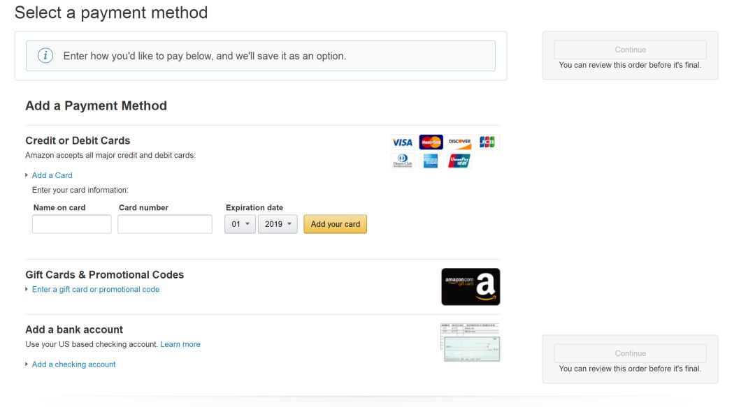Viewport: 755px width, 407px height.
Task: Click the Visa card logo
Action: [x=402, y=142]
